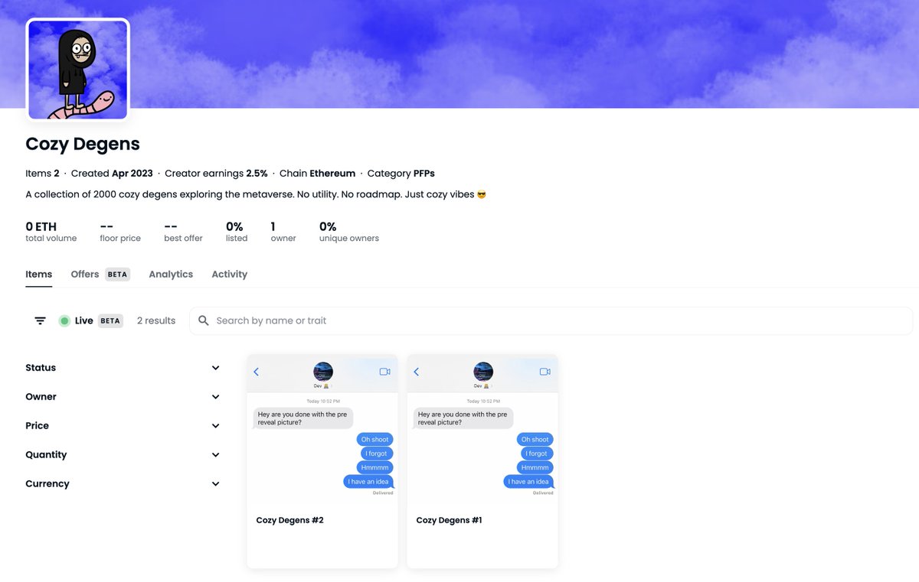Click the pre reveal message in Cozy Degens #2
The height and width of the screenshot is (582, 919).
point(303,418)
